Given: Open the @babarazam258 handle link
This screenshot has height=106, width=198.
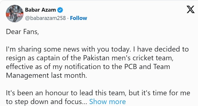Looking at the screenshot, I should coord(45,18).
